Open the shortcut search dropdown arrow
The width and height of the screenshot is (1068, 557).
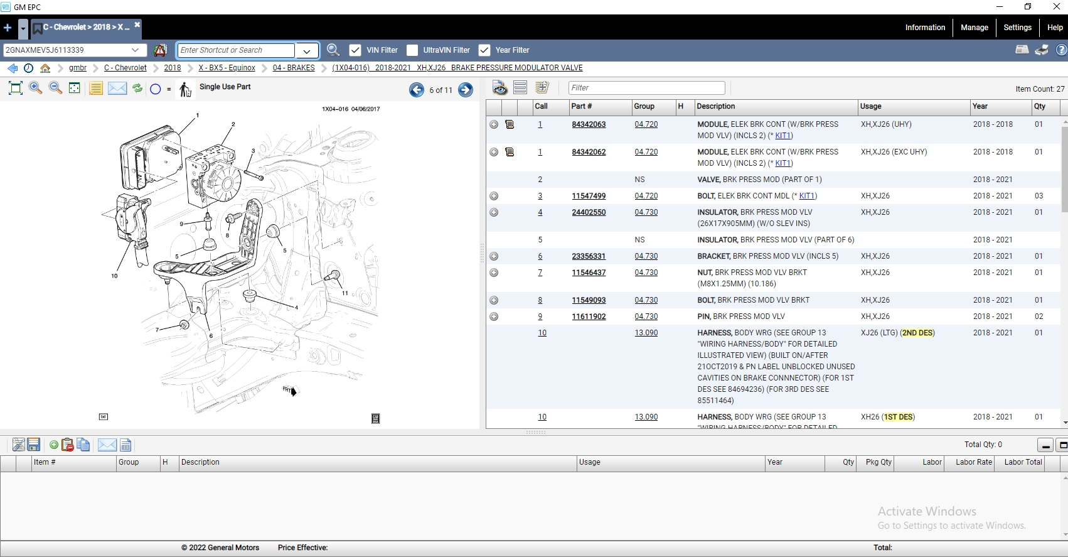(x=307, y=50)
